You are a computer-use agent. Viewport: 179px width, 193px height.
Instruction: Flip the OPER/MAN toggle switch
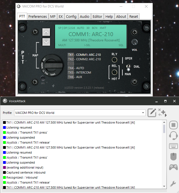tap(128, 67)
